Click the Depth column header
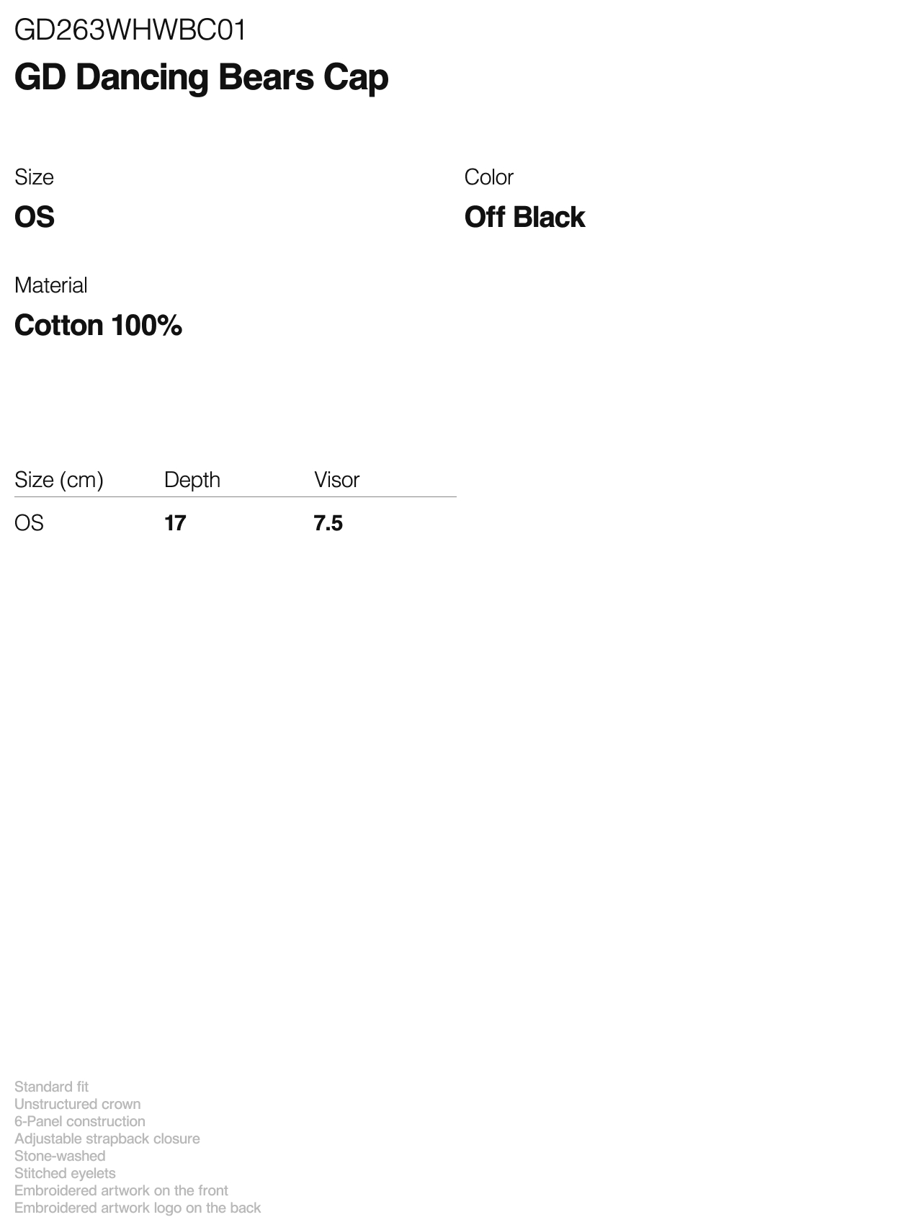 coord(192,480)
